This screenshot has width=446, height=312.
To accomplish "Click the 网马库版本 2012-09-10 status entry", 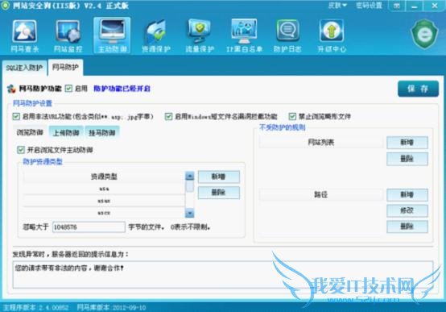I will tap(111, 307).
